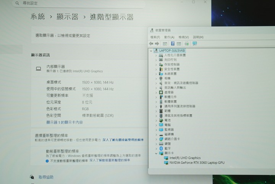Viewport: 275px width, 184px height.
Task: Expand the 電腦 computer node
Action: point(156,125)
